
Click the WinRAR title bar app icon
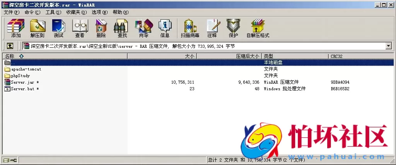point(5,5)
